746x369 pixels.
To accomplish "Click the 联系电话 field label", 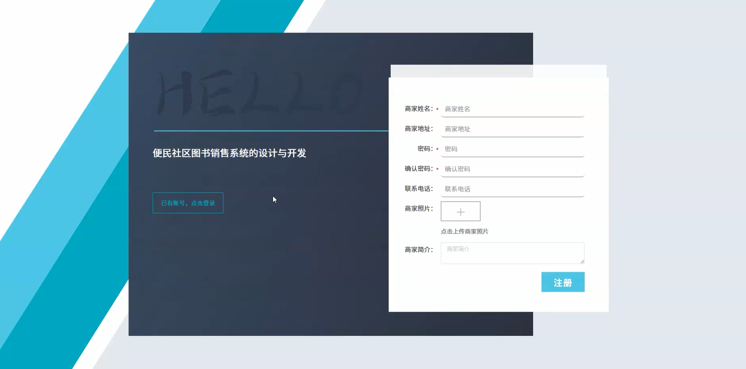I will [x=418, y=188].
